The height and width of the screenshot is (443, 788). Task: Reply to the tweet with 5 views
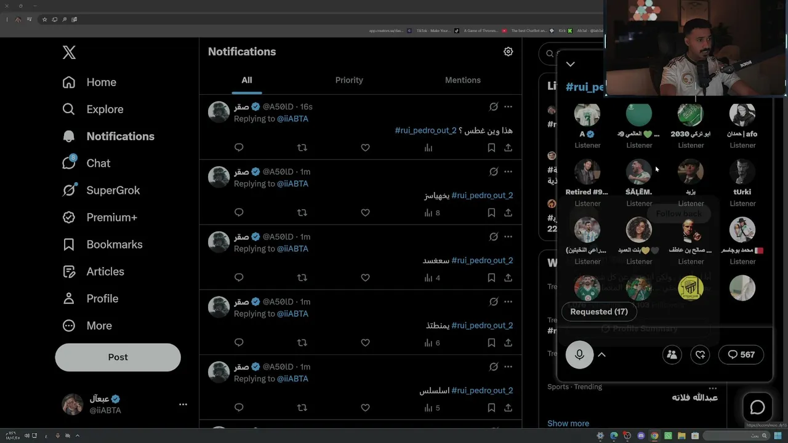(239, 408)
